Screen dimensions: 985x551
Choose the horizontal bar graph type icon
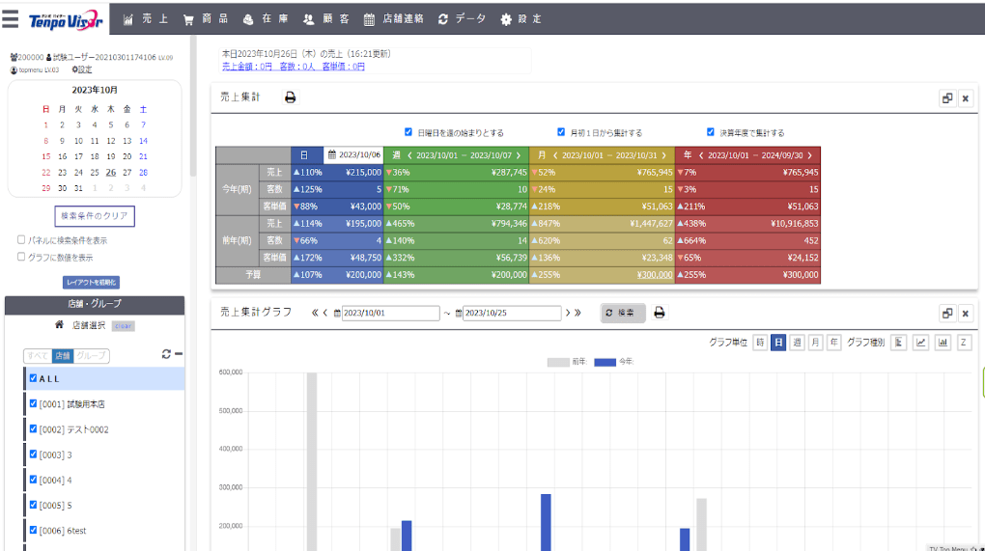(x=898, y=343)
